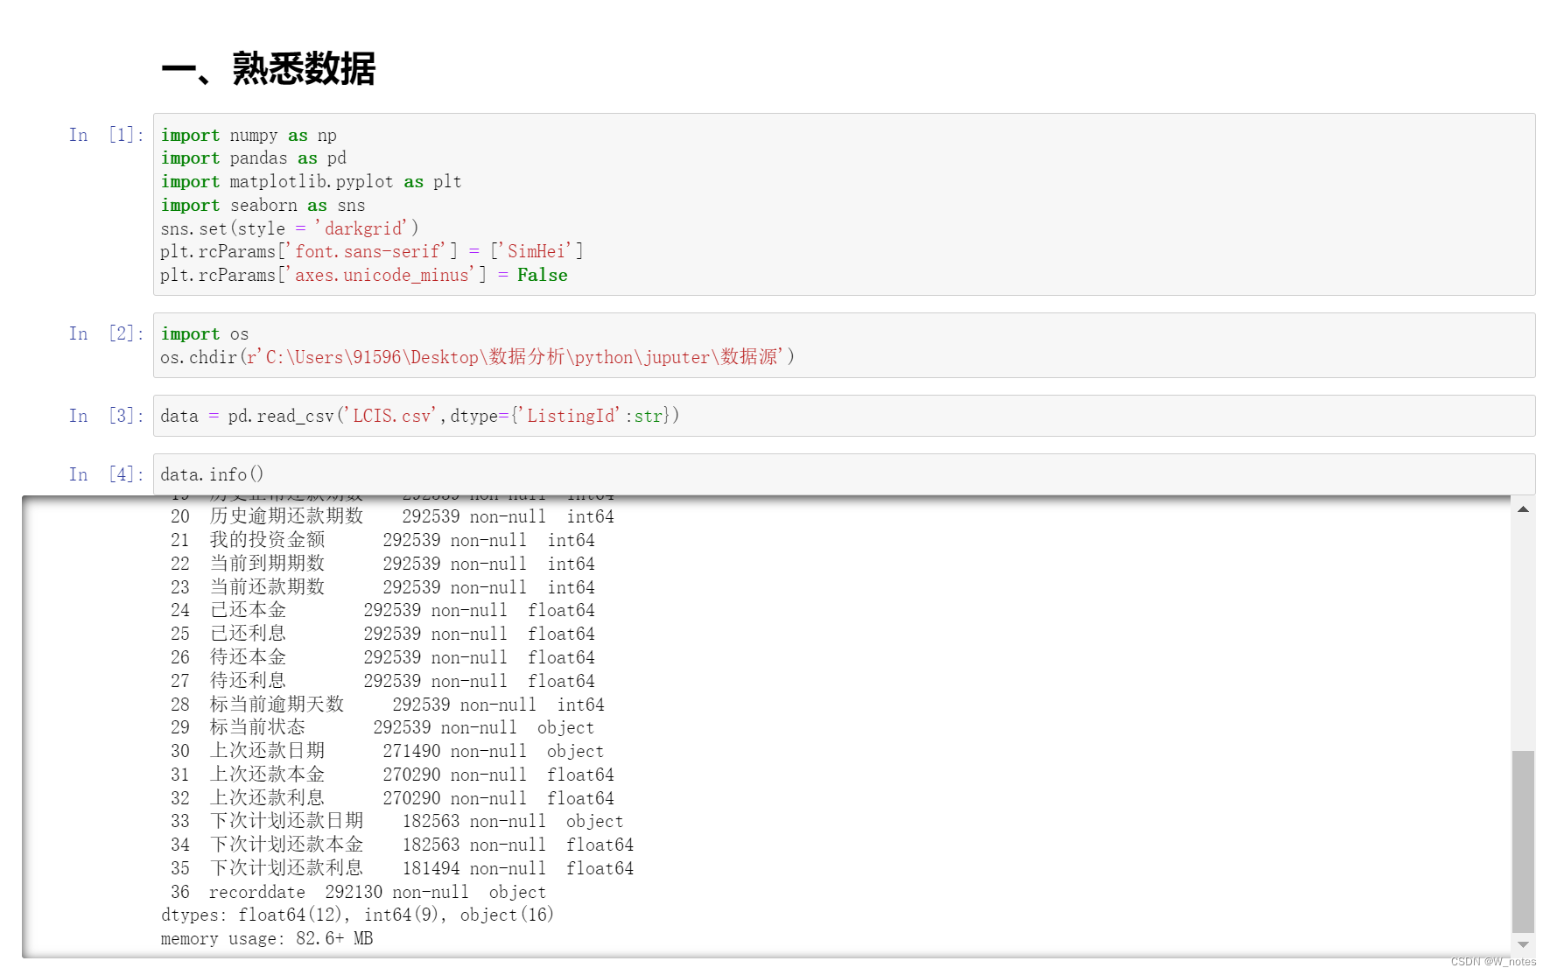The height and width of the screenshot is (975, 1550).
Task: Click the dtypes summary line
Action: 357,915
